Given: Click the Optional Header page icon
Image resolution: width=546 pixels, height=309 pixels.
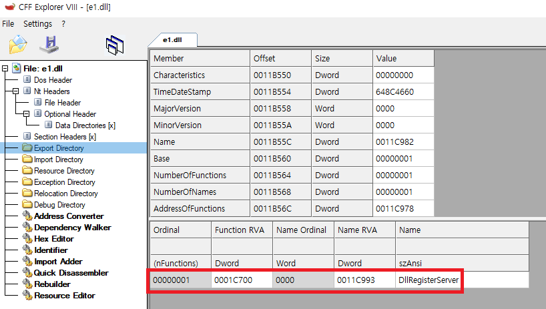Looking at the screenshot, I should point(38,113).
